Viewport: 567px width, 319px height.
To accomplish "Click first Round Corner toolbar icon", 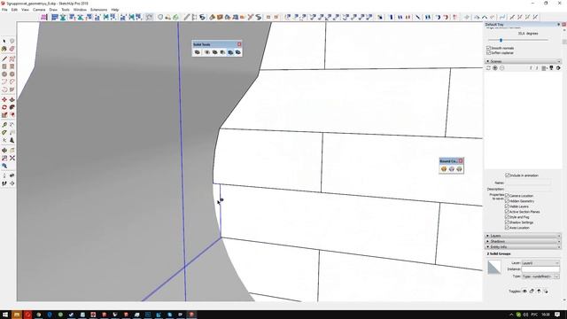I will click(x=444, y=169).
